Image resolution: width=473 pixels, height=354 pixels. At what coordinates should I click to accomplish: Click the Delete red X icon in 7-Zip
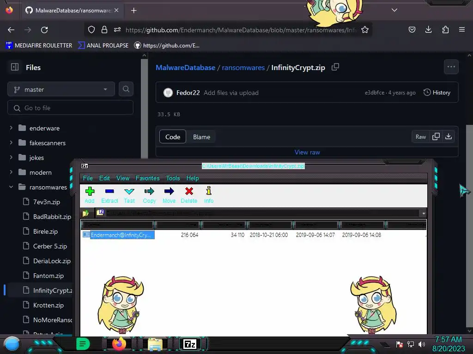189,195
